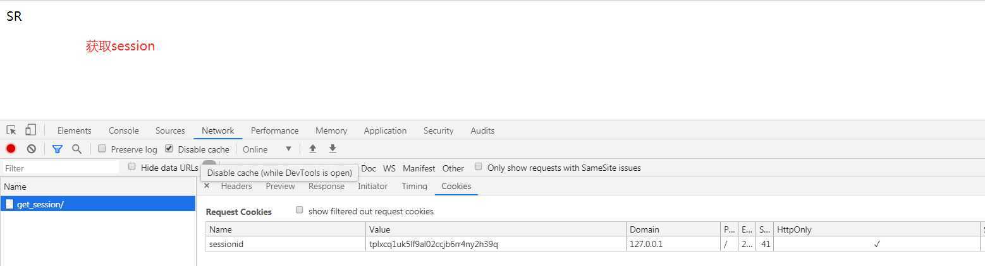
Task: Switch to the Console tab
Action: 123,130
